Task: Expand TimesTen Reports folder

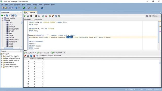Action: coord(2,65)
